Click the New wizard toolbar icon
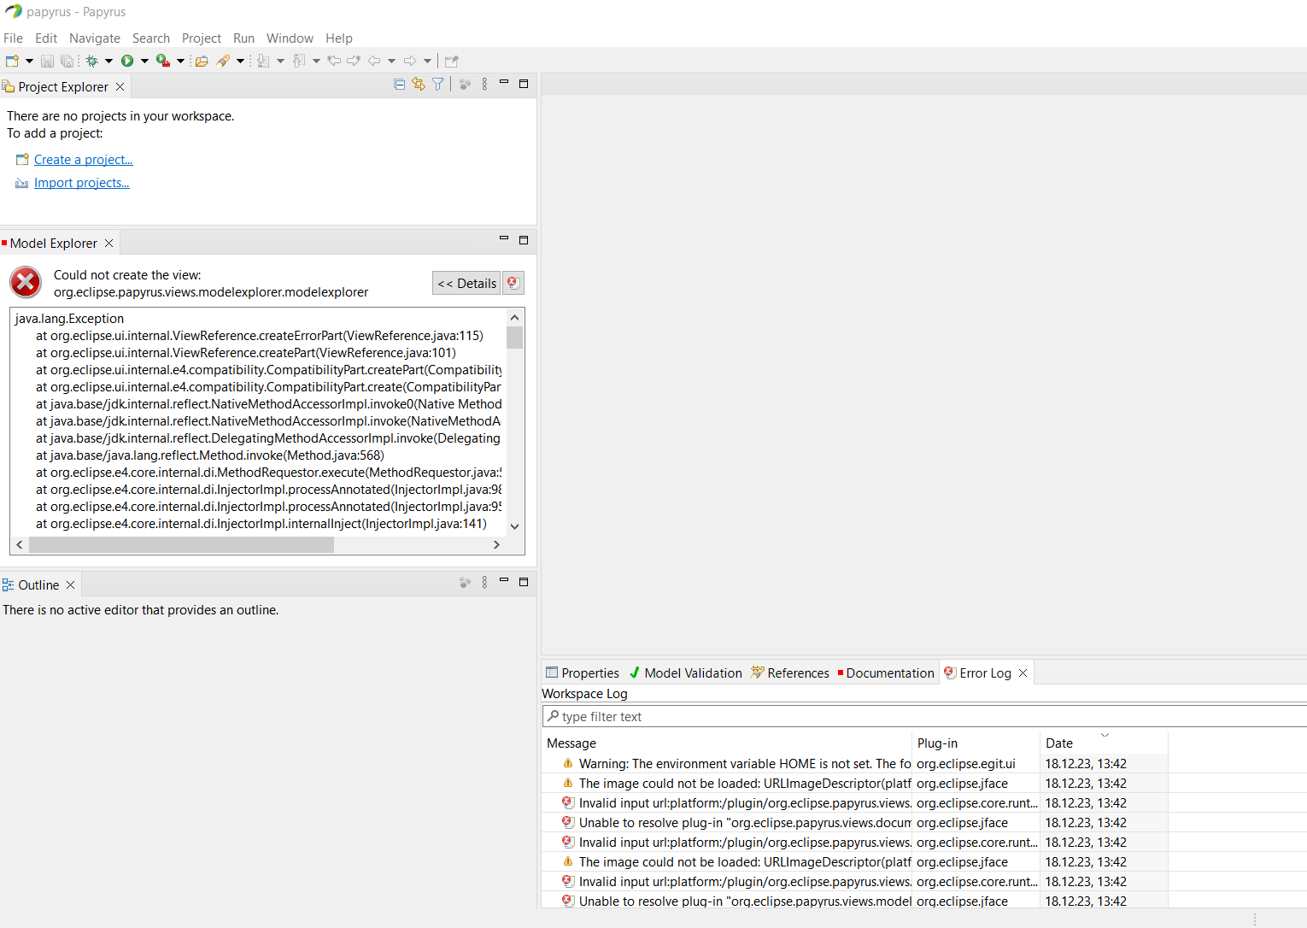 pyautogui.click(x=12, y=61)
